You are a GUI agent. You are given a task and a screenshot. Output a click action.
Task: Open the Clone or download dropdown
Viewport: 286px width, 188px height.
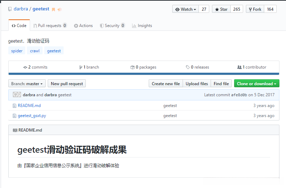(257, 83)
